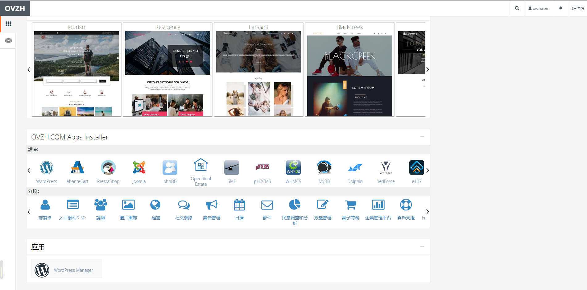Click the ovzh.com user account link
587x290 pixels.
click(539, 8)
